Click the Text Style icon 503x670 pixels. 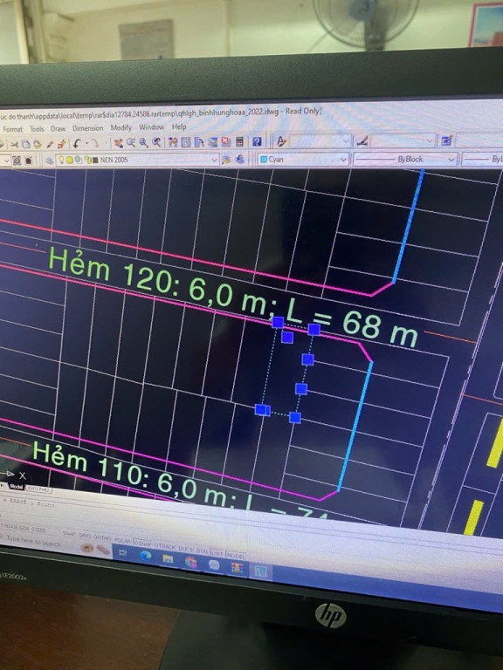tap(281, 141)
